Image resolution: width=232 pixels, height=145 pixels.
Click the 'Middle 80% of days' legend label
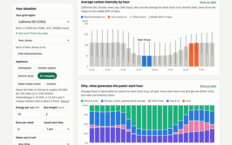coord(161,17)
